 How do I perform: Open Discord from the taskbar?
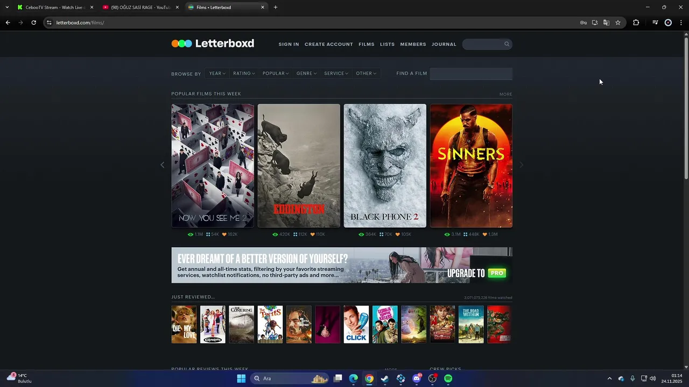[x=417, y=378]
